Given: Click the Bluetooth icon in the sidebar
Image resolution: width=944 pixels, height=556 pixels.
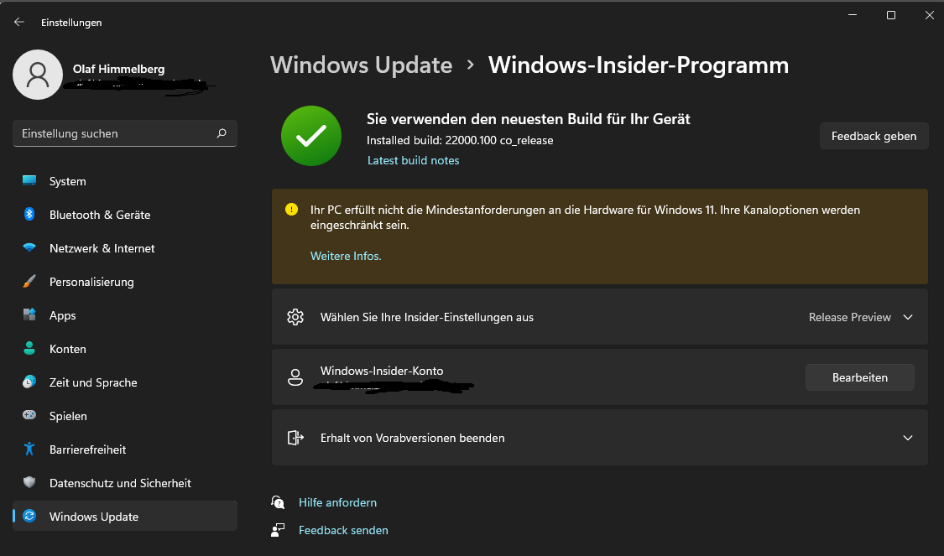Looking at the screenshot, I should (29, 214).
